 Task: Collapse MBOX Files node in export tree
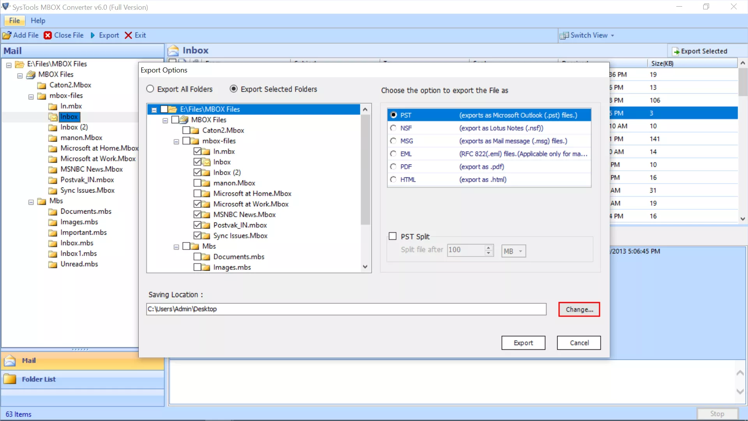click(165, 120)
